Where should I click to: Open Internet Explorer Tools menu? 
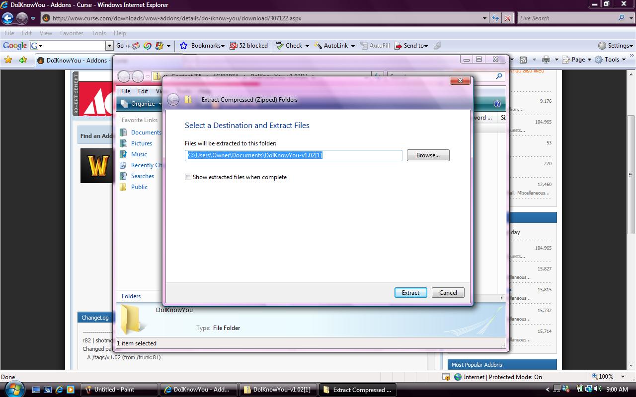pos(98,33)
